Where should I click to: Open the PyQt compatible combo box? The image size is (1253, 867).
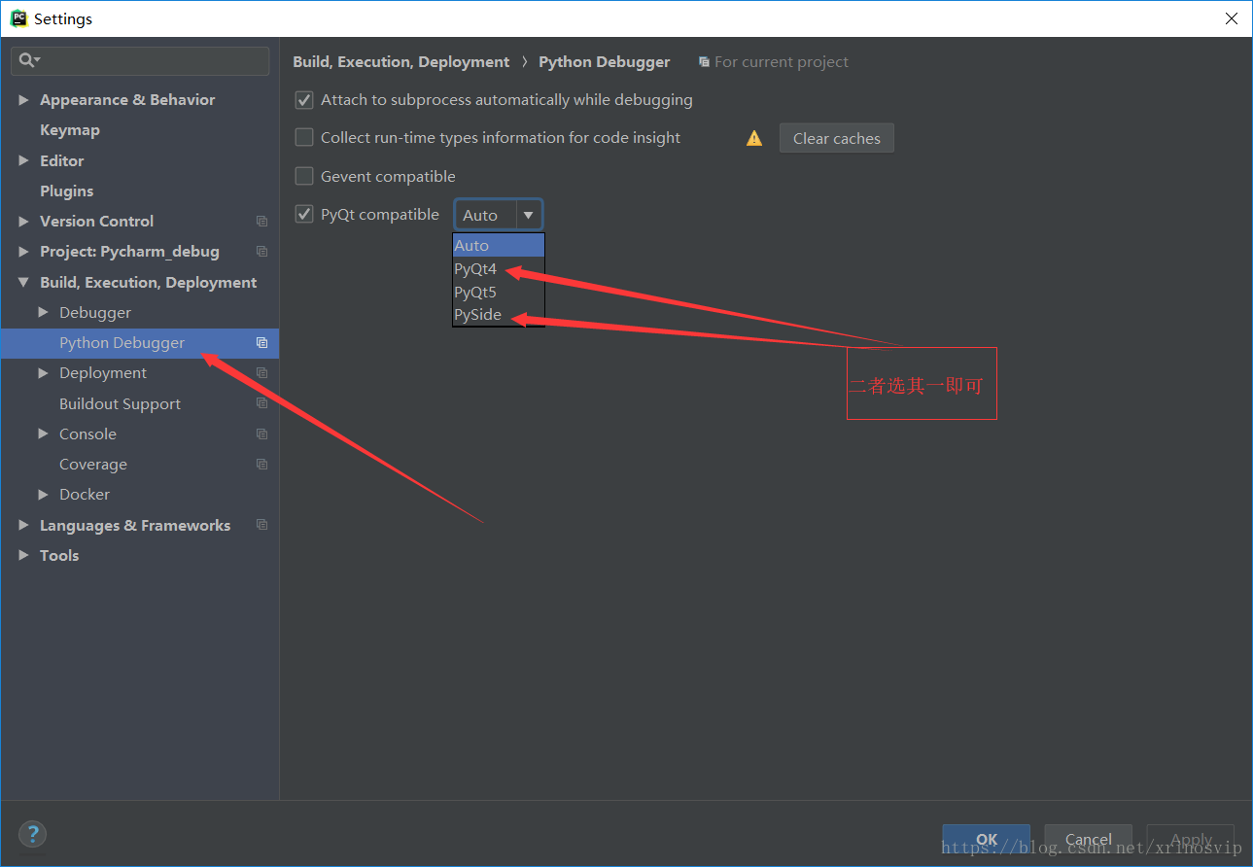coord(498,215)
